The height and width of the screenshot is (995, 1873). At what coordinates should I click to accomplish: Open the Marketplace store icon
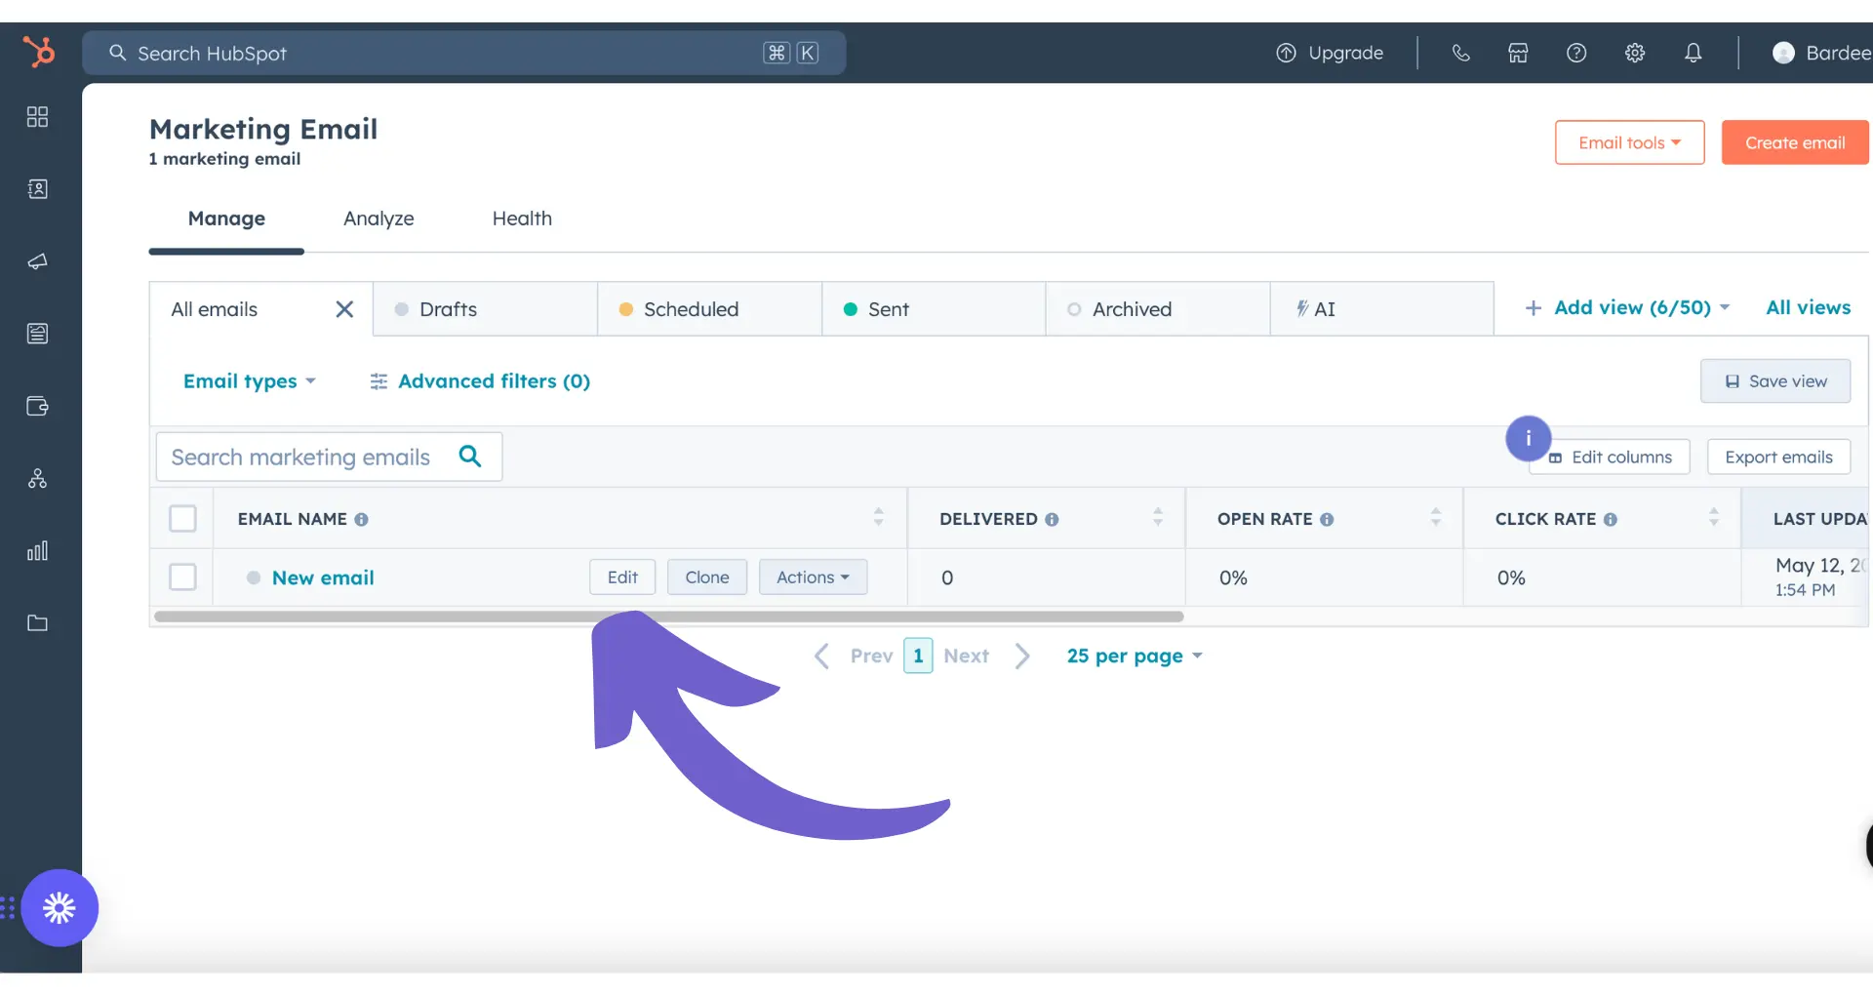[x=1518, y=53]
